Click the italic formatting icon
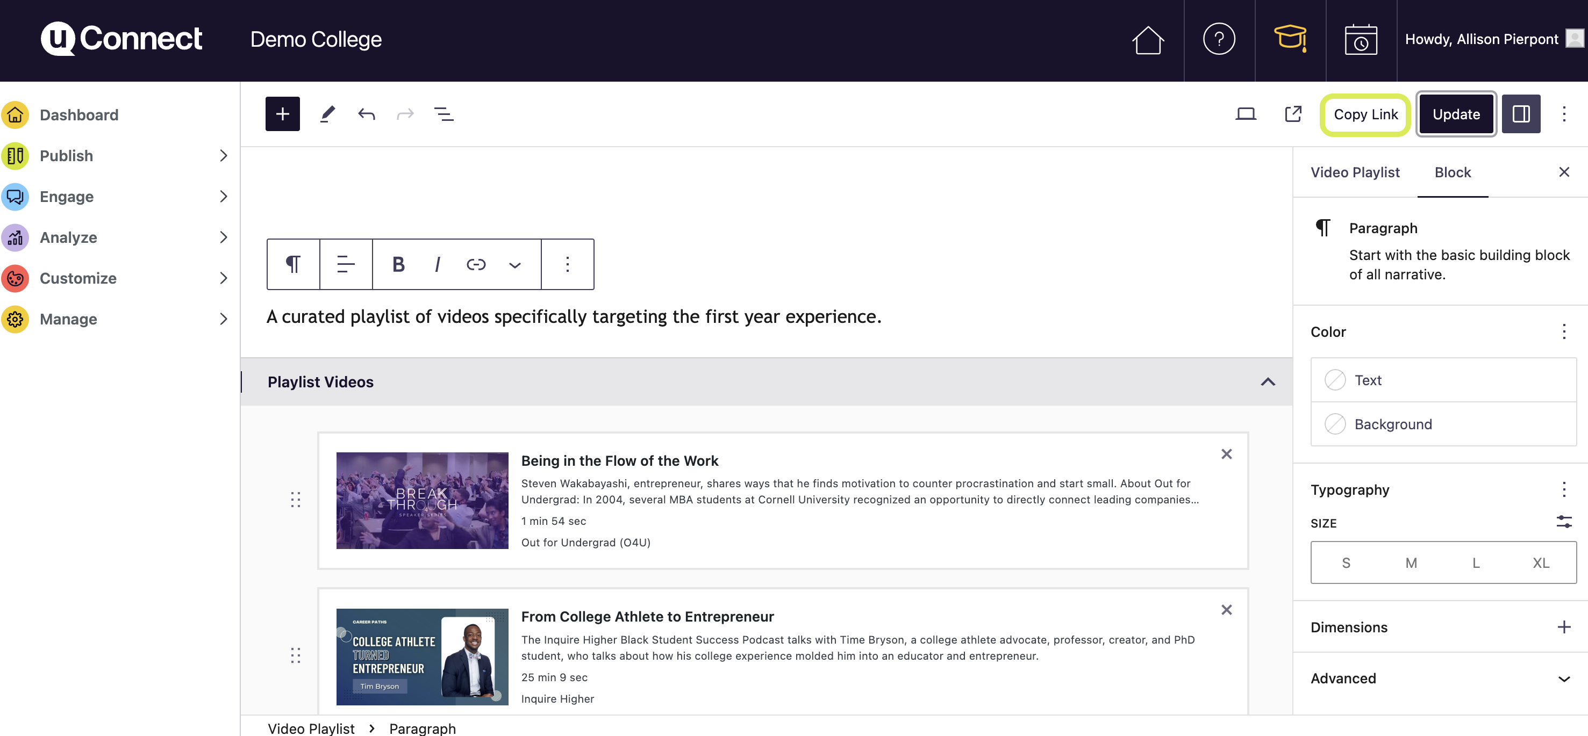 click(437, 264)
